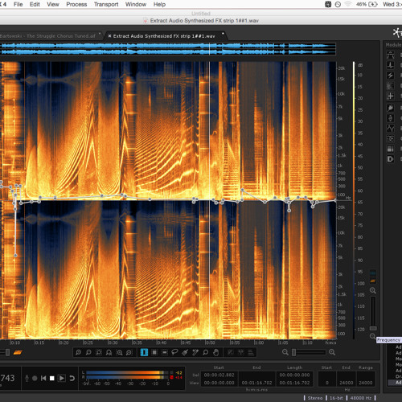
Task: Click the orange spectrogram icon beside opacity slider
Action: tap(18, 352)
